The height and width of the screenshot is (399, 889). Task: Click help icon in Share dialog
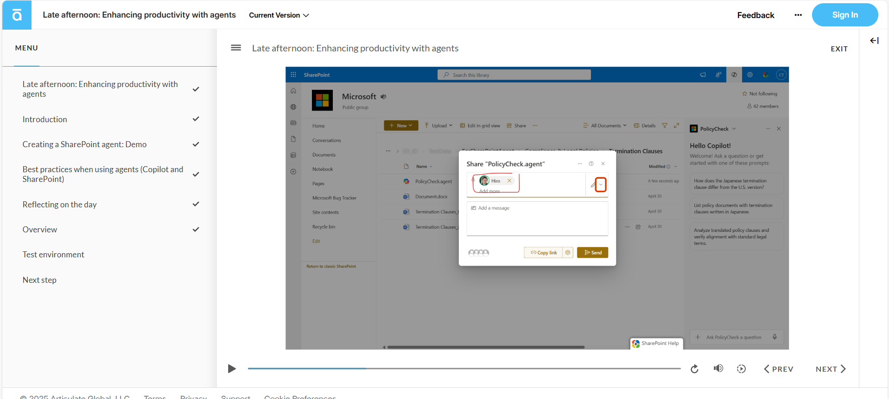click(x=591, y=163)
